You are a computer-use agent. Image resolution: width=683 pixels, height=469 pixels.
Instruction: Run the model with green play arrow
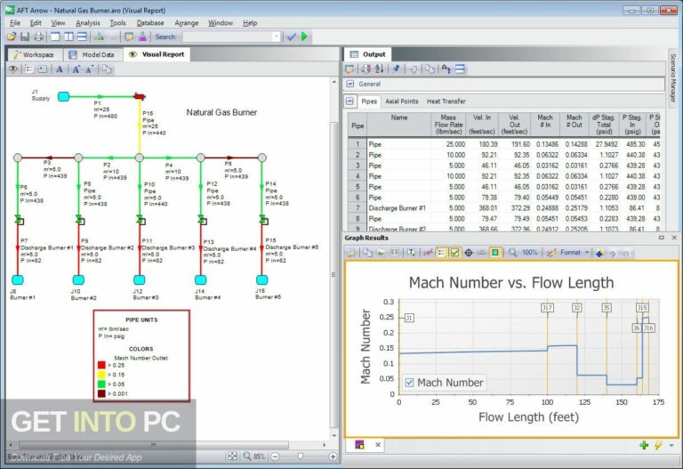(304, 37)
